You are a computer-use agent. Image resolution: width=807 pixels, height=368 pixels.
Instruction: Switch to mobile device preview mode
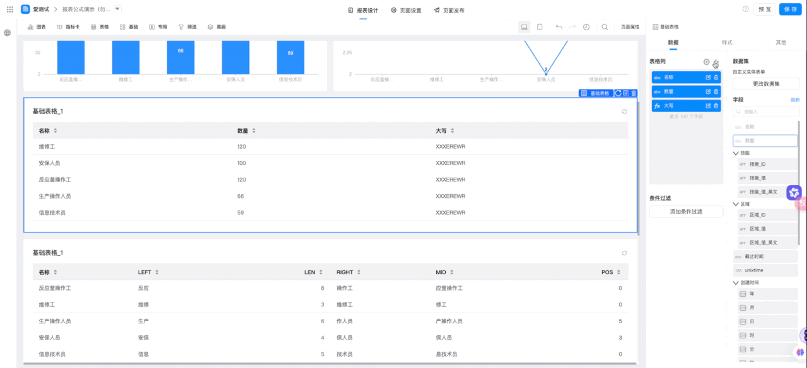(x=540, y=27)
